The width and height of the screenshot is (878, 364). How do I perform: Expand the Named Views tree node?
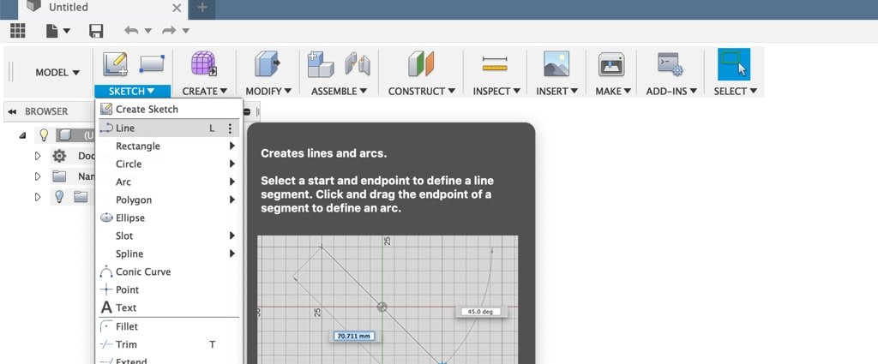[x=38, y=176]
